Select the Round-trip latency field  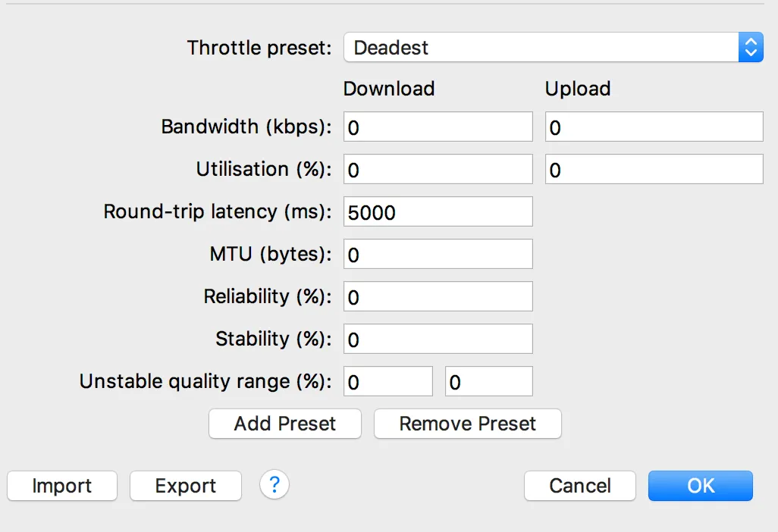438,212
